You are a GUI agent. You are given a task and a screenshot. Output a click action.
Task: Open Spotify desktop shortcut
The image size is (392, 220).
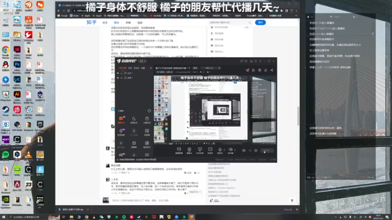[5, 156]
